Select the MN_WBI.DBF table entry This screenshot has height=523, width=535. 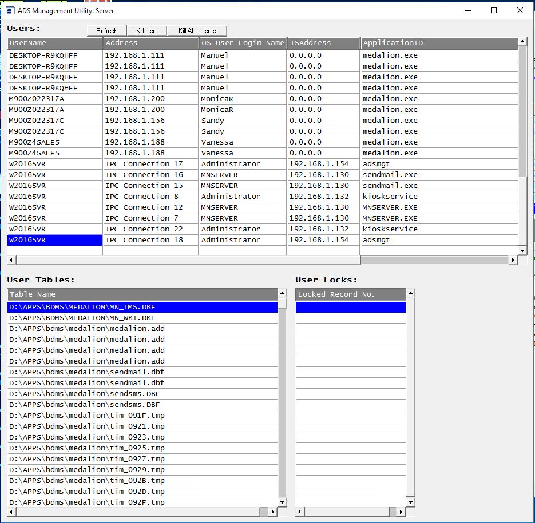[x=142, y=318]
